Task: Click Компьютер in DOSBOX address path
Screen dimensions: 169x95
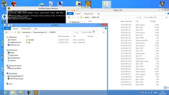Action: tap(26, 32)
